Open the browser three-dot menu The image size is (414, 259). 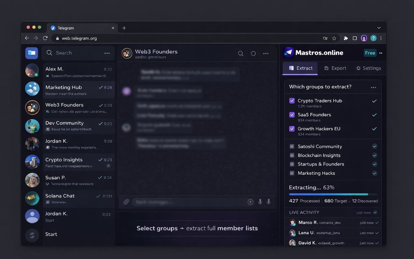pos(381,38)
